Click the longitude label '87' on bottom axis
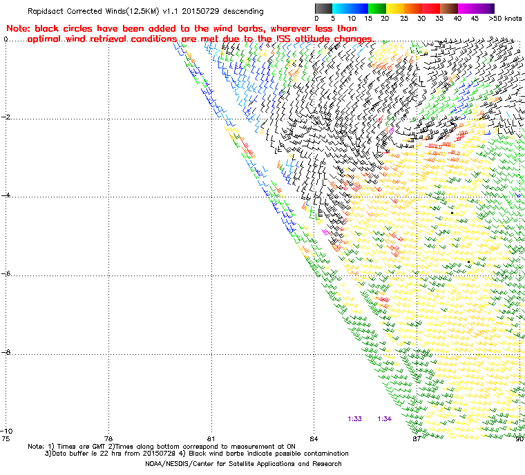Screen dimensions: 525x475 [417, 438]
